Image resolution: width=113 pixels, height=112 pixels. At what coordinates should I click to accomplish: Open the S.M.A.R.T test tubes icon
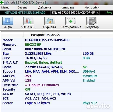point(29,21)
